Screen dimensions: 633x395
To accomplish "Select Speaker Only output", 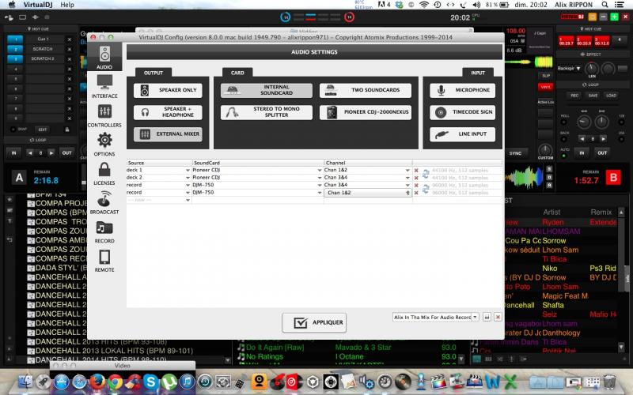I will [168, 90].
